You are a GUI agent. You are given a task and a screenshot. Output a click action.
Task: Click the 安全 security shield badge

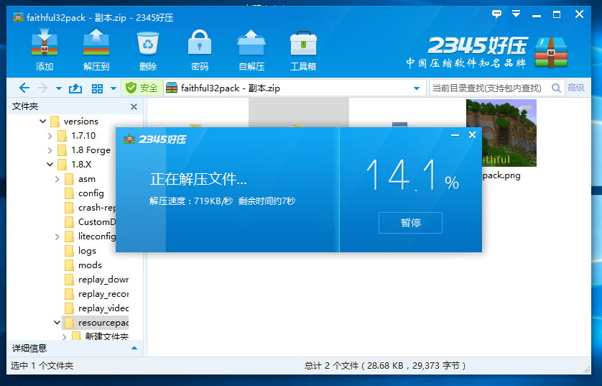coord(142,88)
